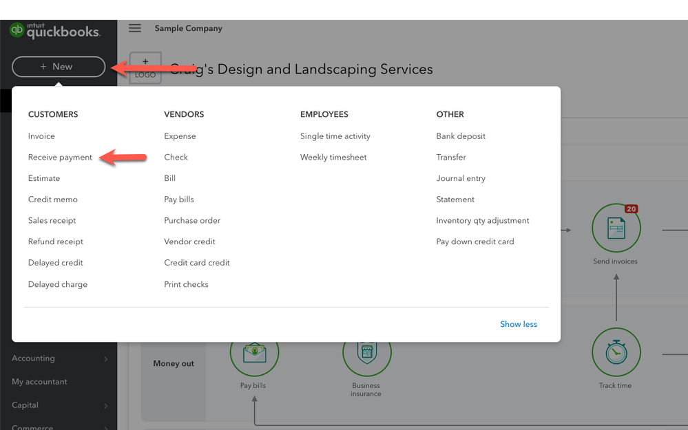Viewport: 688px width, 430px height.
Task: Choose Invoice from Customers list
Action: tap(41, 136)
